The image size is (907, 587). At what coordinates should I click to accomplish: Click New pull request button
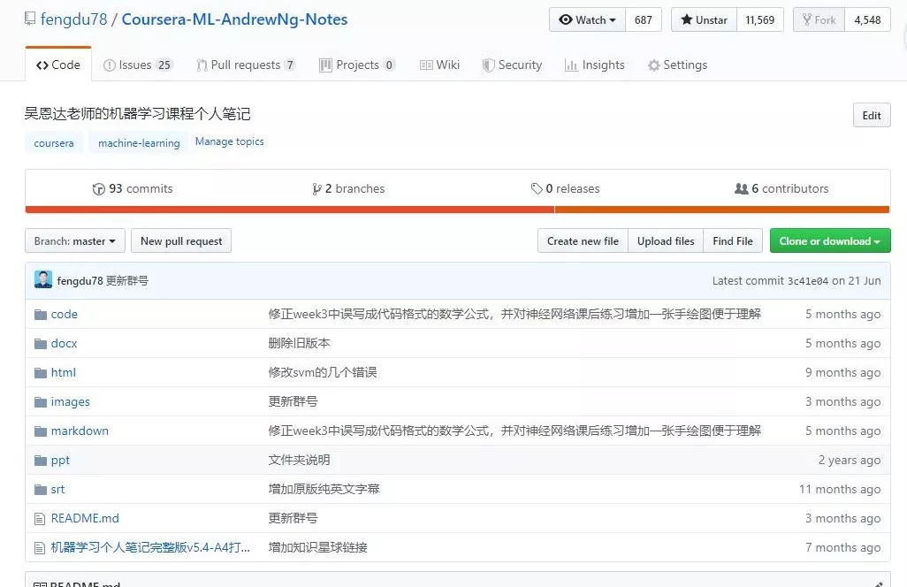coord(181,240)
